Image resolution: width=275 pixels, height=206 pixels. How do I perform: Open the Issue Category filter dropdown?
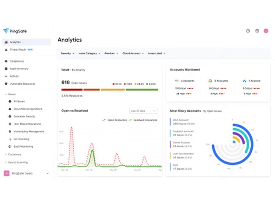click(89, 53)
